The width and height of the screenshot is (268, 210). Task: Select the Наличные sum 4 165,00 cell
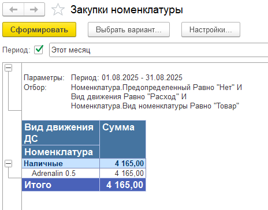click(x=122, y=163)
